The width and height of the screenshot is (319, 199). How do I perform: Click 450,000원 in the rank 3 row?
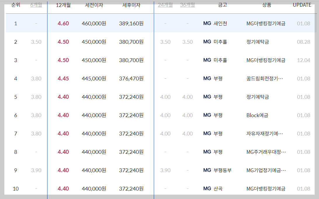pos(94,60)
